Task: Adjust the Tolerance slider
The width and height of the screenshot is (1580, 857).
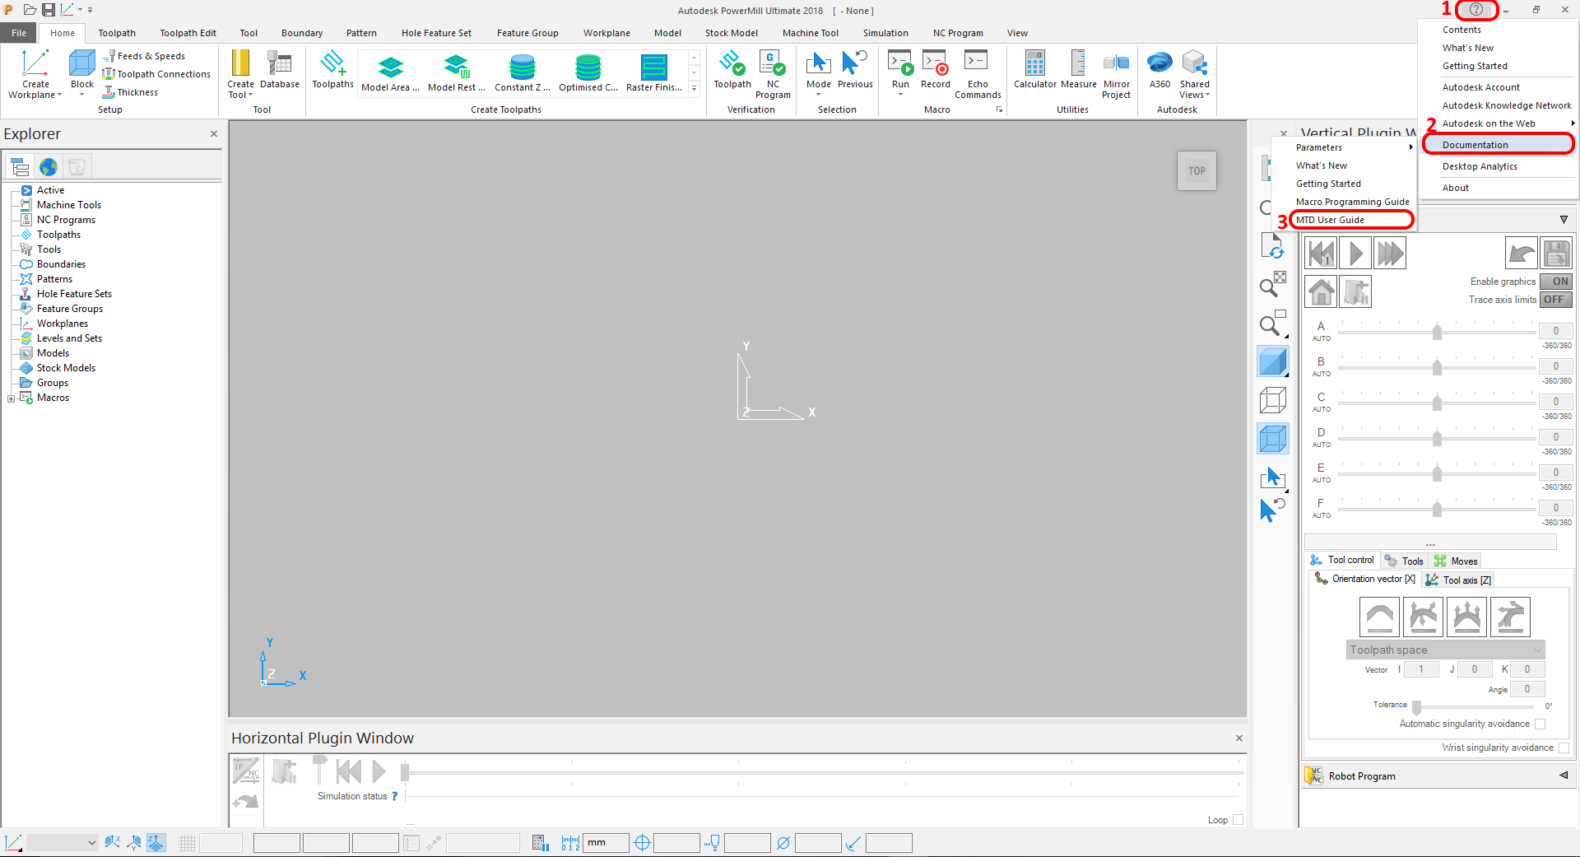Action: (1416, 707)
